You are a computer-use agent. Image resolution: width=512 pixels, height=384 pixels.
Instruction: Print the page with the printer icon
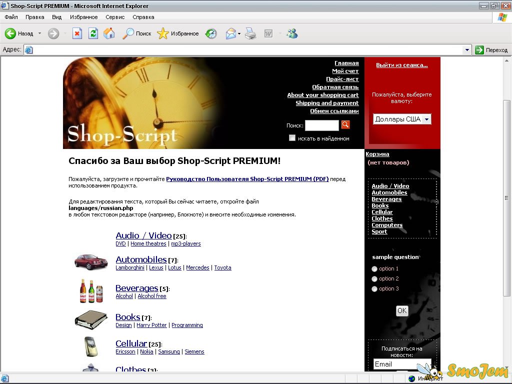[251, 33]
